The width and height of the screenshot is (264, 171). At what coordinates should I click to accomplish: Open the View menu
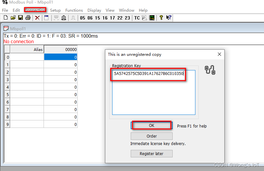click(110, 10)
